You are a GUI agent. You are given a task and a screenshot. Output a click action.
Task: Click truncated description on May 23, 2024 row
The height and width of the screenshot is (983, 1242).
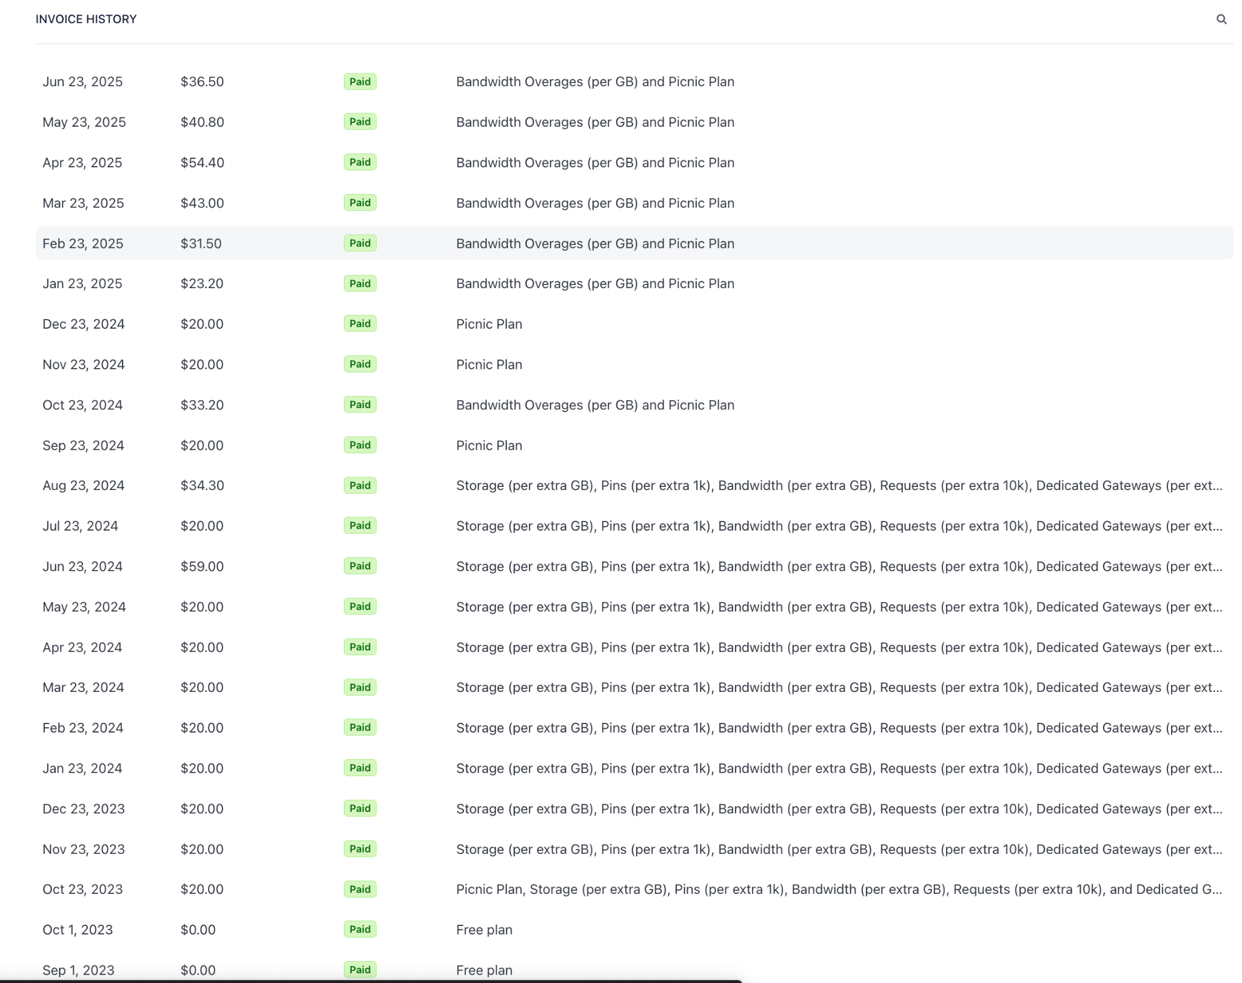coord(838,607)
